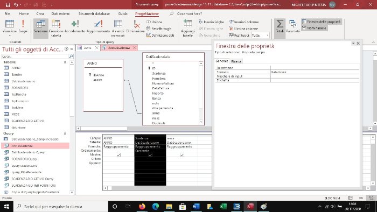
Task: Save with the floppy disk icon
Action: pos(8,4)
